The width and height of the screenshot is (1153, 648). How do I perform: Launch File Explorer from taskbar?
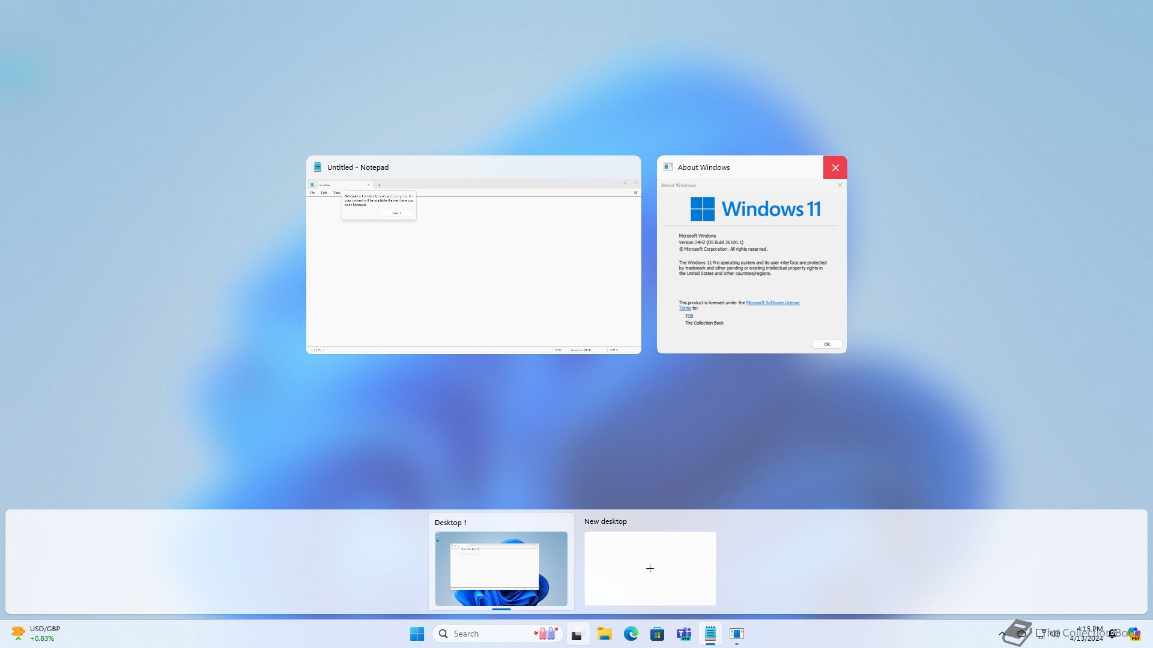[x=604, y=634]
